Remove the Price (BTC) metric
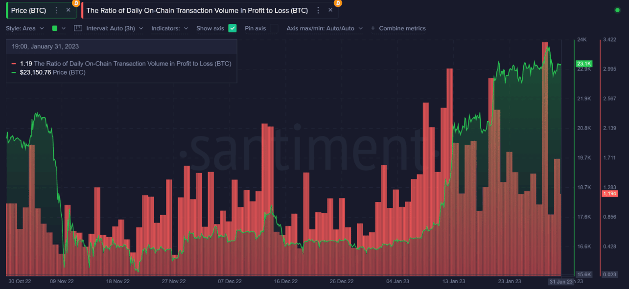The width and height of the screenshot is (629, 289). pyautogui.click(x=69, y=10)
